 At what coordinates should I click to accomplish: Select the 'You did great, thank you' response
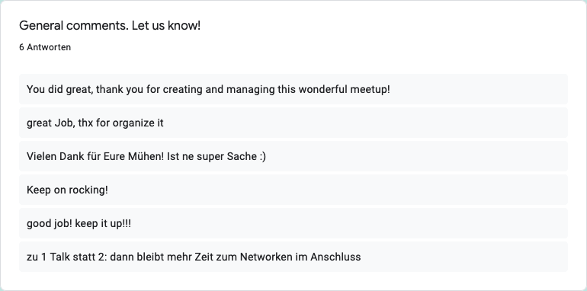coord(293,89)
